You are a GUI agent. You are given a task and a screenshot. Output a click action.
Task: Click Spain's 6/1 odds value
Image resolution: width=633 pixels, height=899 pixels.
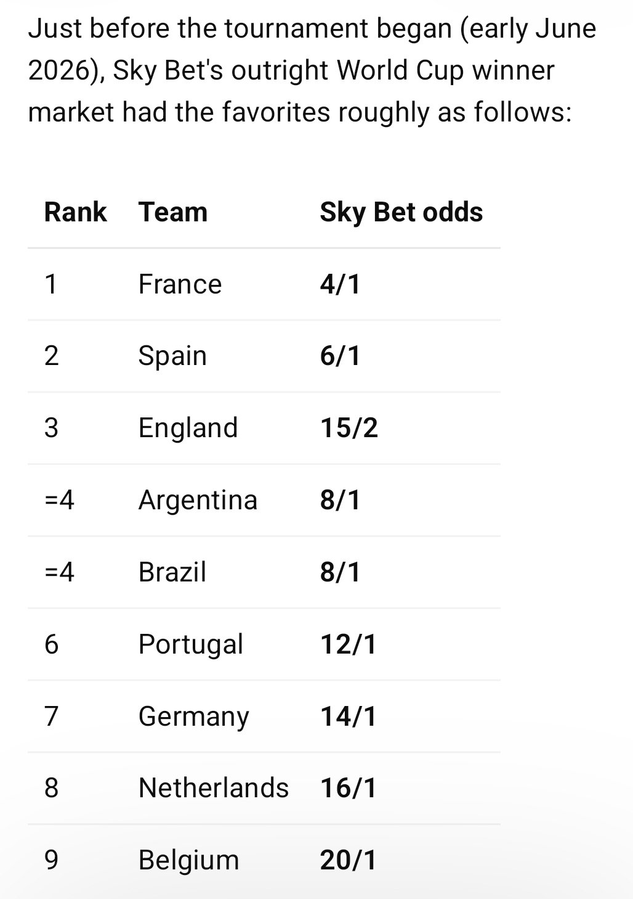pos(341,356)
